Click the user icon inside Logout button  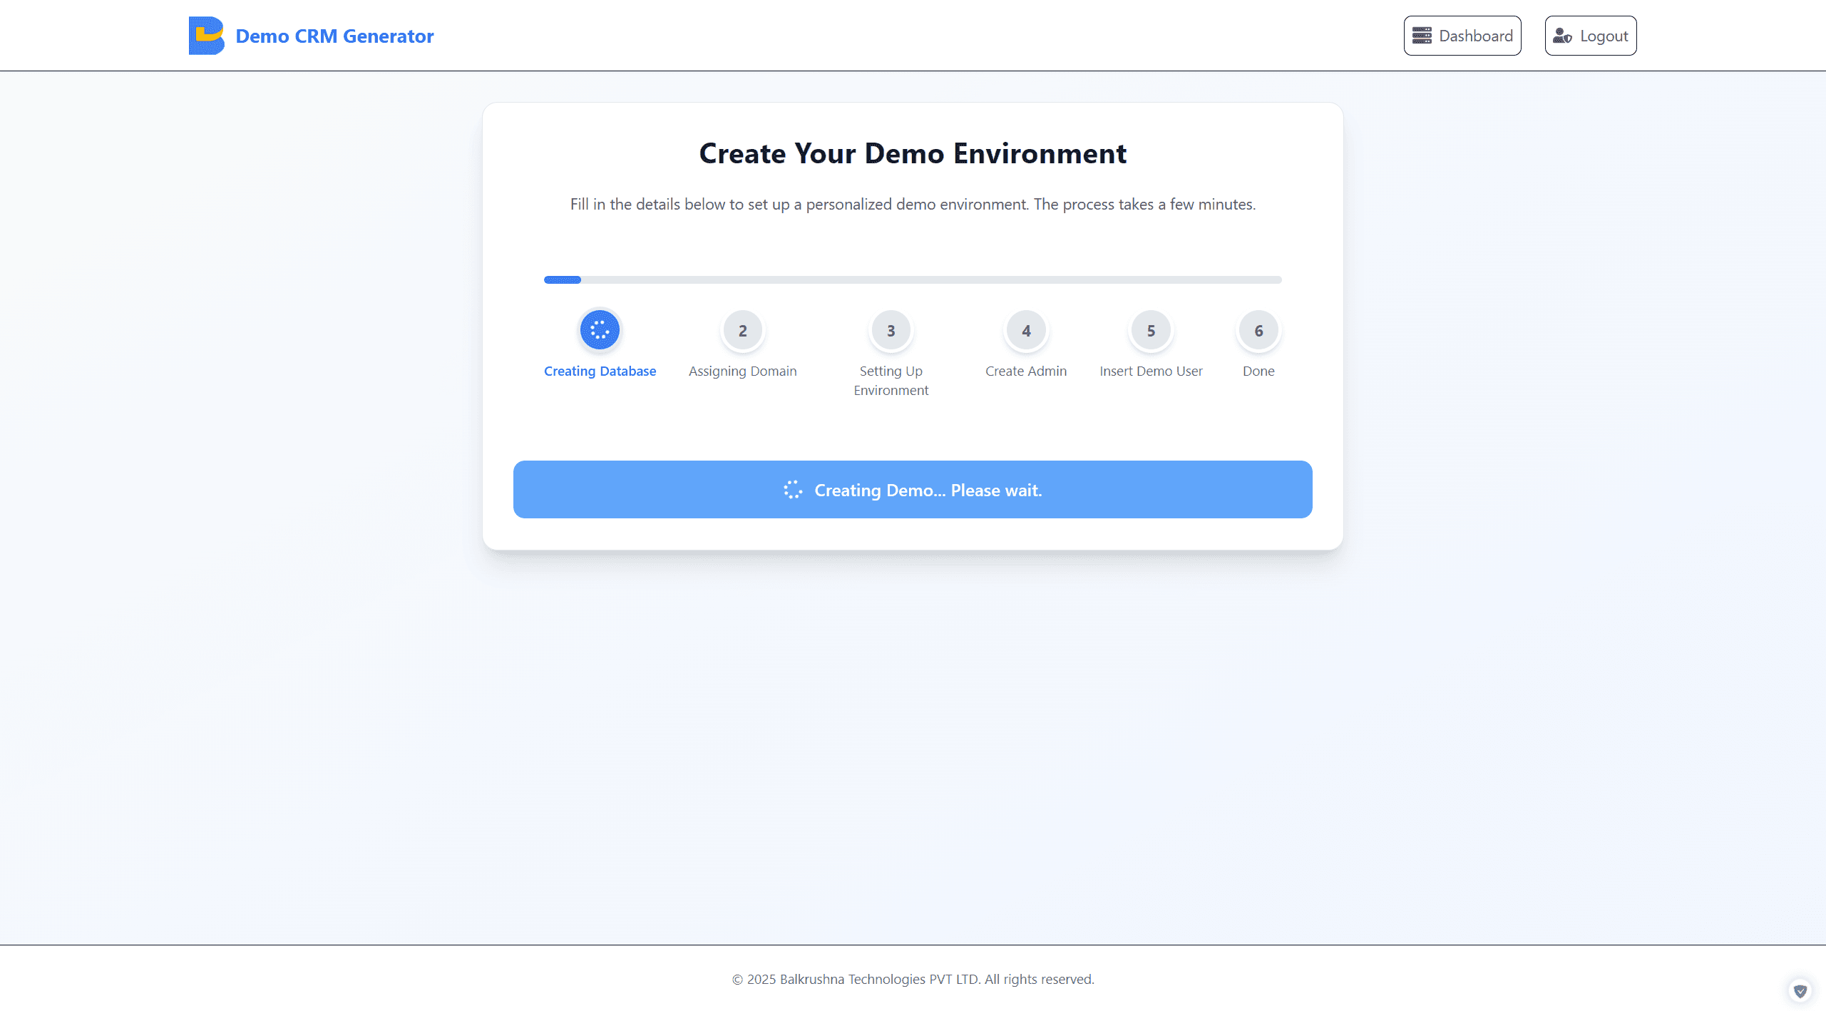[x=1561, y=35]
